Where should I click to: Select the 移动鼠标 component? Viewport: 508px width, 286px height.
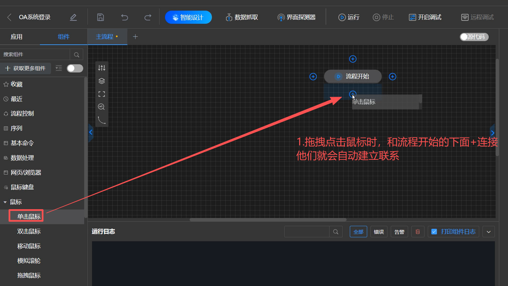point(42,246)
